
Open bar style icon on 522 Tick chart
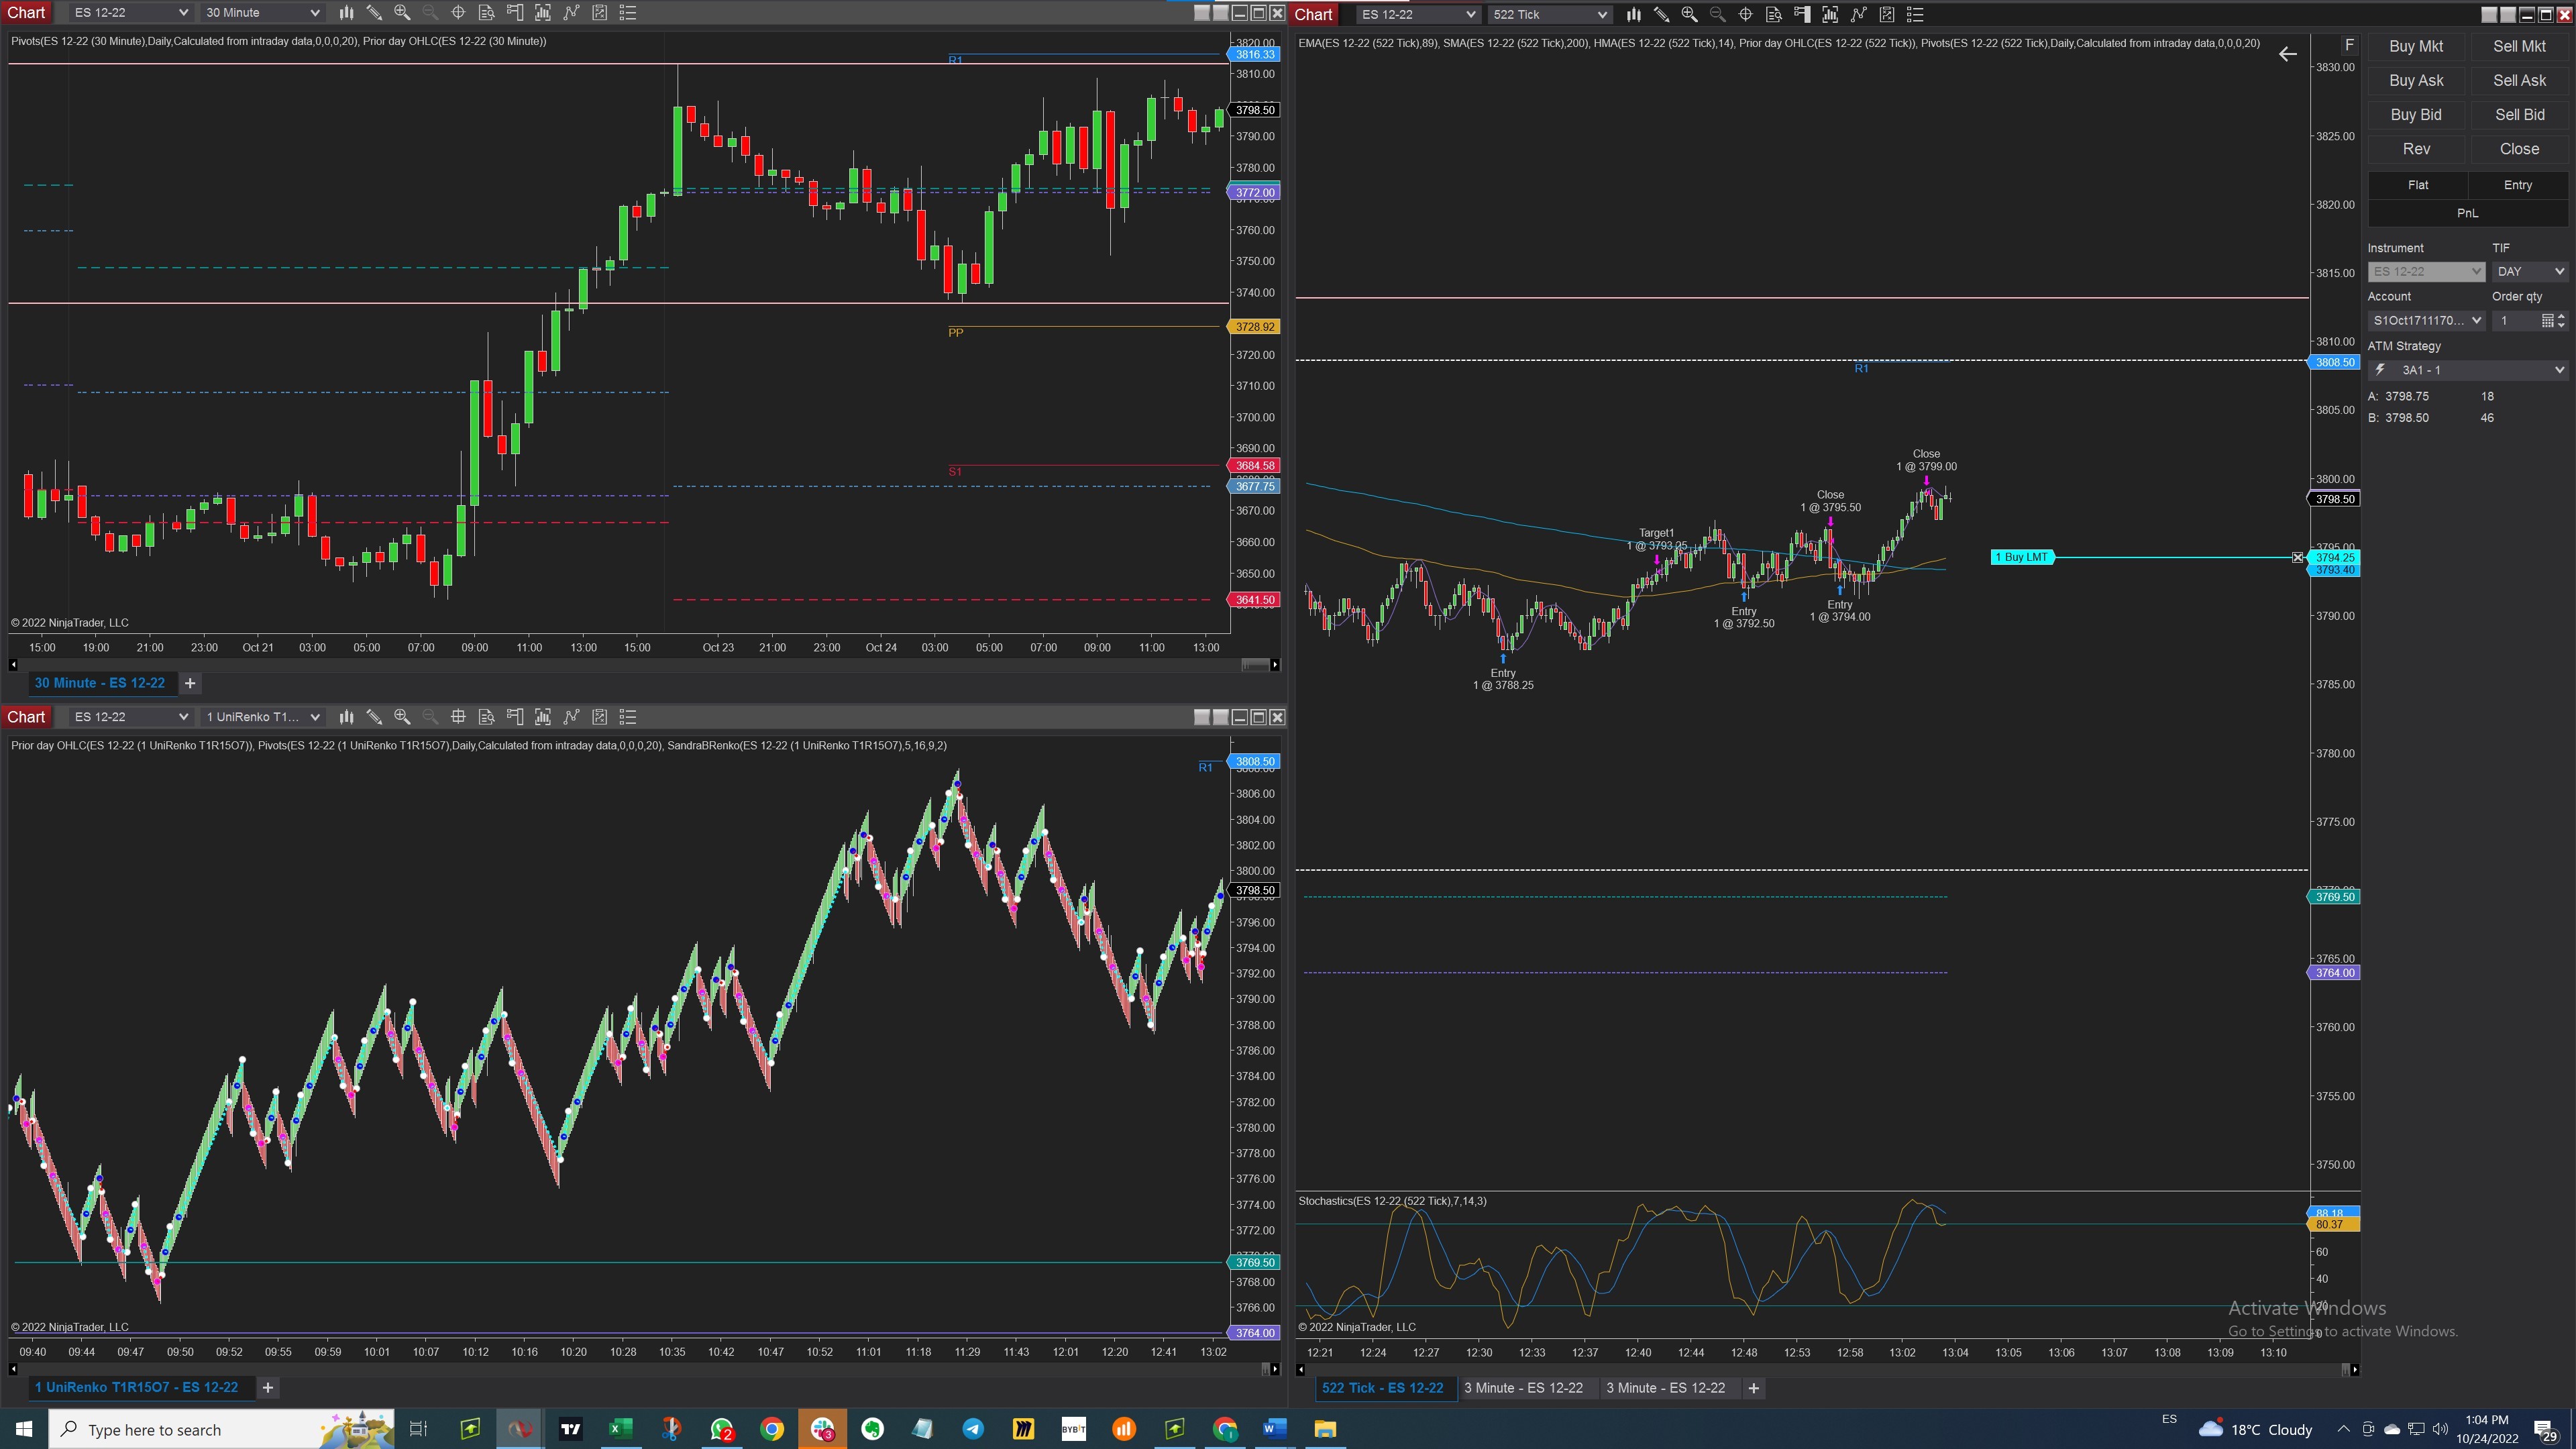point(1633,14)
